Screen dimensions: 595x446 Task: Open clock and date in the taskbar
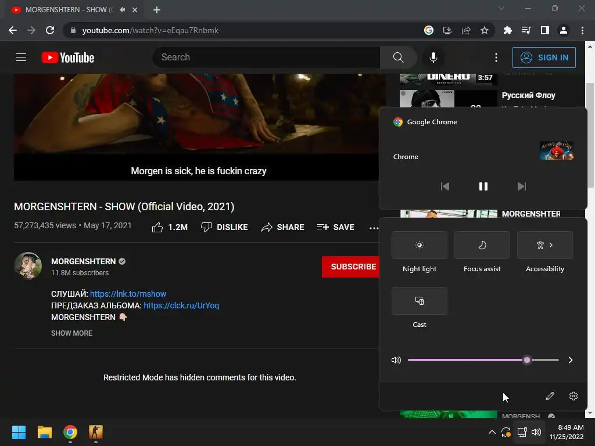point(567,432)
